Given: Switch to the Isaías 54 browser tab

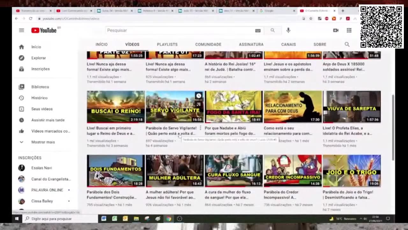Looking at the screenshot, I should 115,11.
